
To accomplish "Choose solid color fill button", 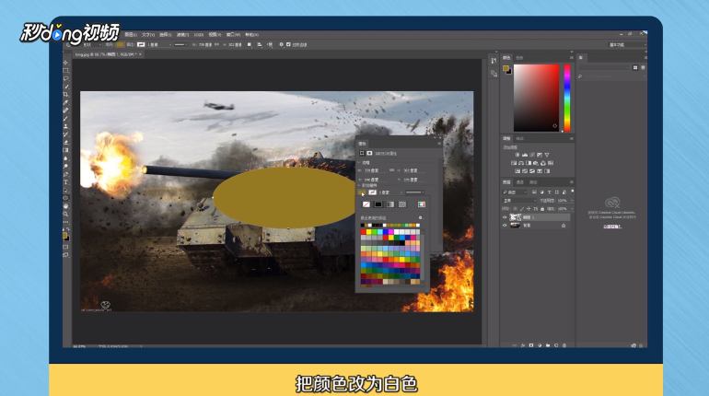I will (x=378, y=204).
